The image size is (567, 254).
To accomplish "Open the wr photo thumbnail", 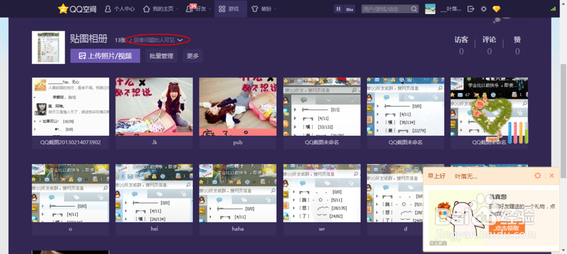I will coord(322,193).
